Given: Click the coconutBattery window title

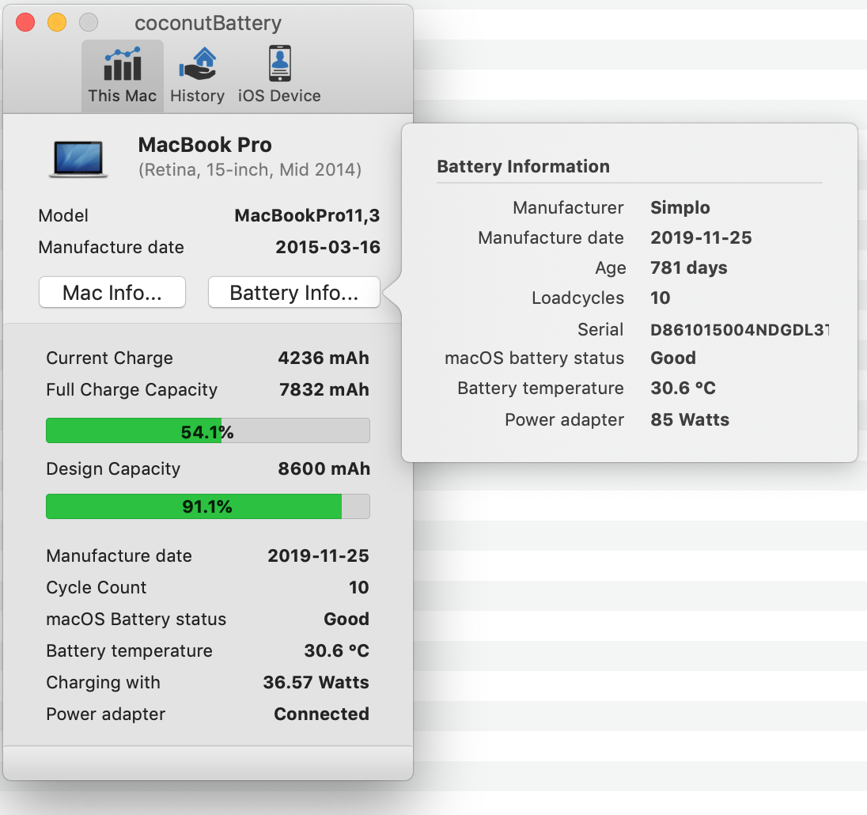Looking at the screenshot, I should (x=208, y=23).
